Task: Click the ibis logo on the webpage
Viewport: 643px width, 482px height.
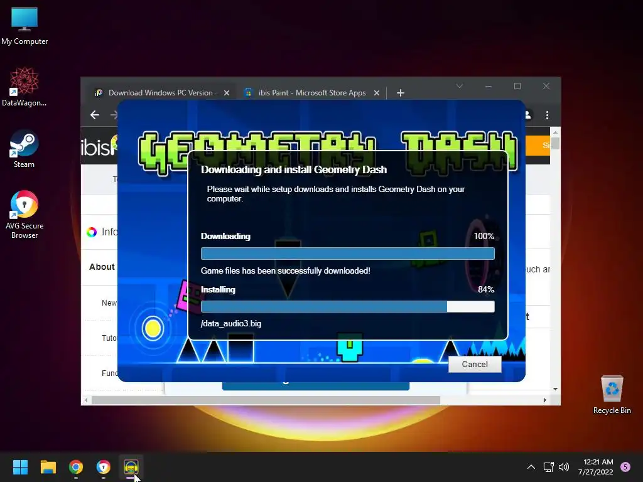Action: pos(99,147)
